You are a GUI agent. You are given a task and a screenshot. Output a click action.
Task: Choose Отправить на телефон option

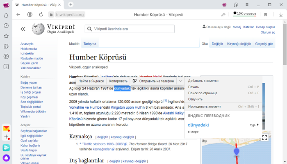click(153, 81)
